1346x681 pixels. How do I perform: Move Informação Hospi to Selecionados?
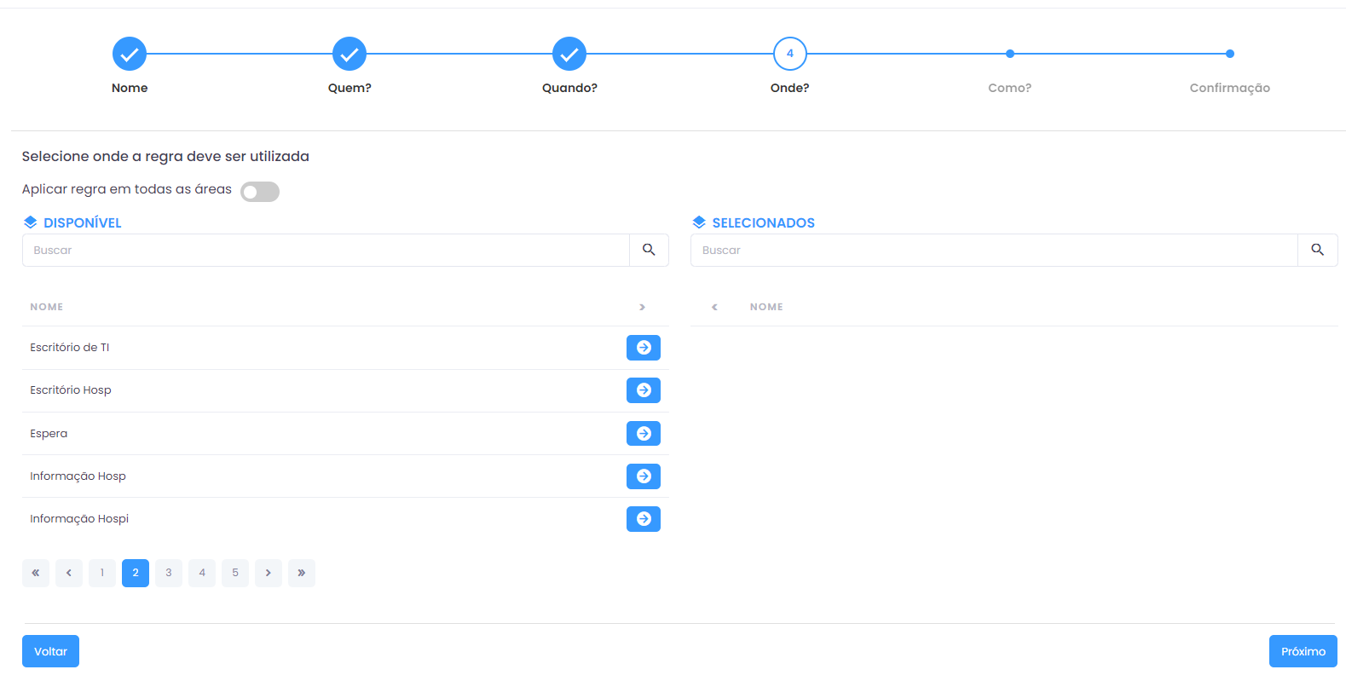pos(643,519)
